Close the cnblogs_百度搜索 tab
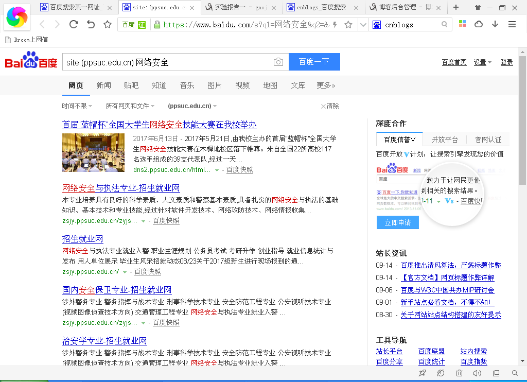The width and height of the screenshot is (527, 382). pyautogui.click(x=356, y=8)
